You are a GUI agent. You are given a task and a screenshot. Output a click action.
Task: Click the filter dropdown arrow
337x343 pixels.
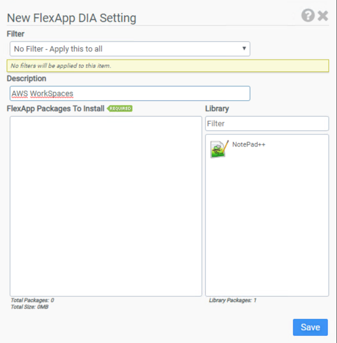(244, 49)
